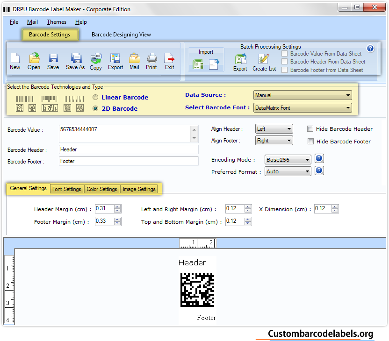Click X Dimension value field
Image resolution: width=389 pixels, height=341 pixels.
point(323,208)
